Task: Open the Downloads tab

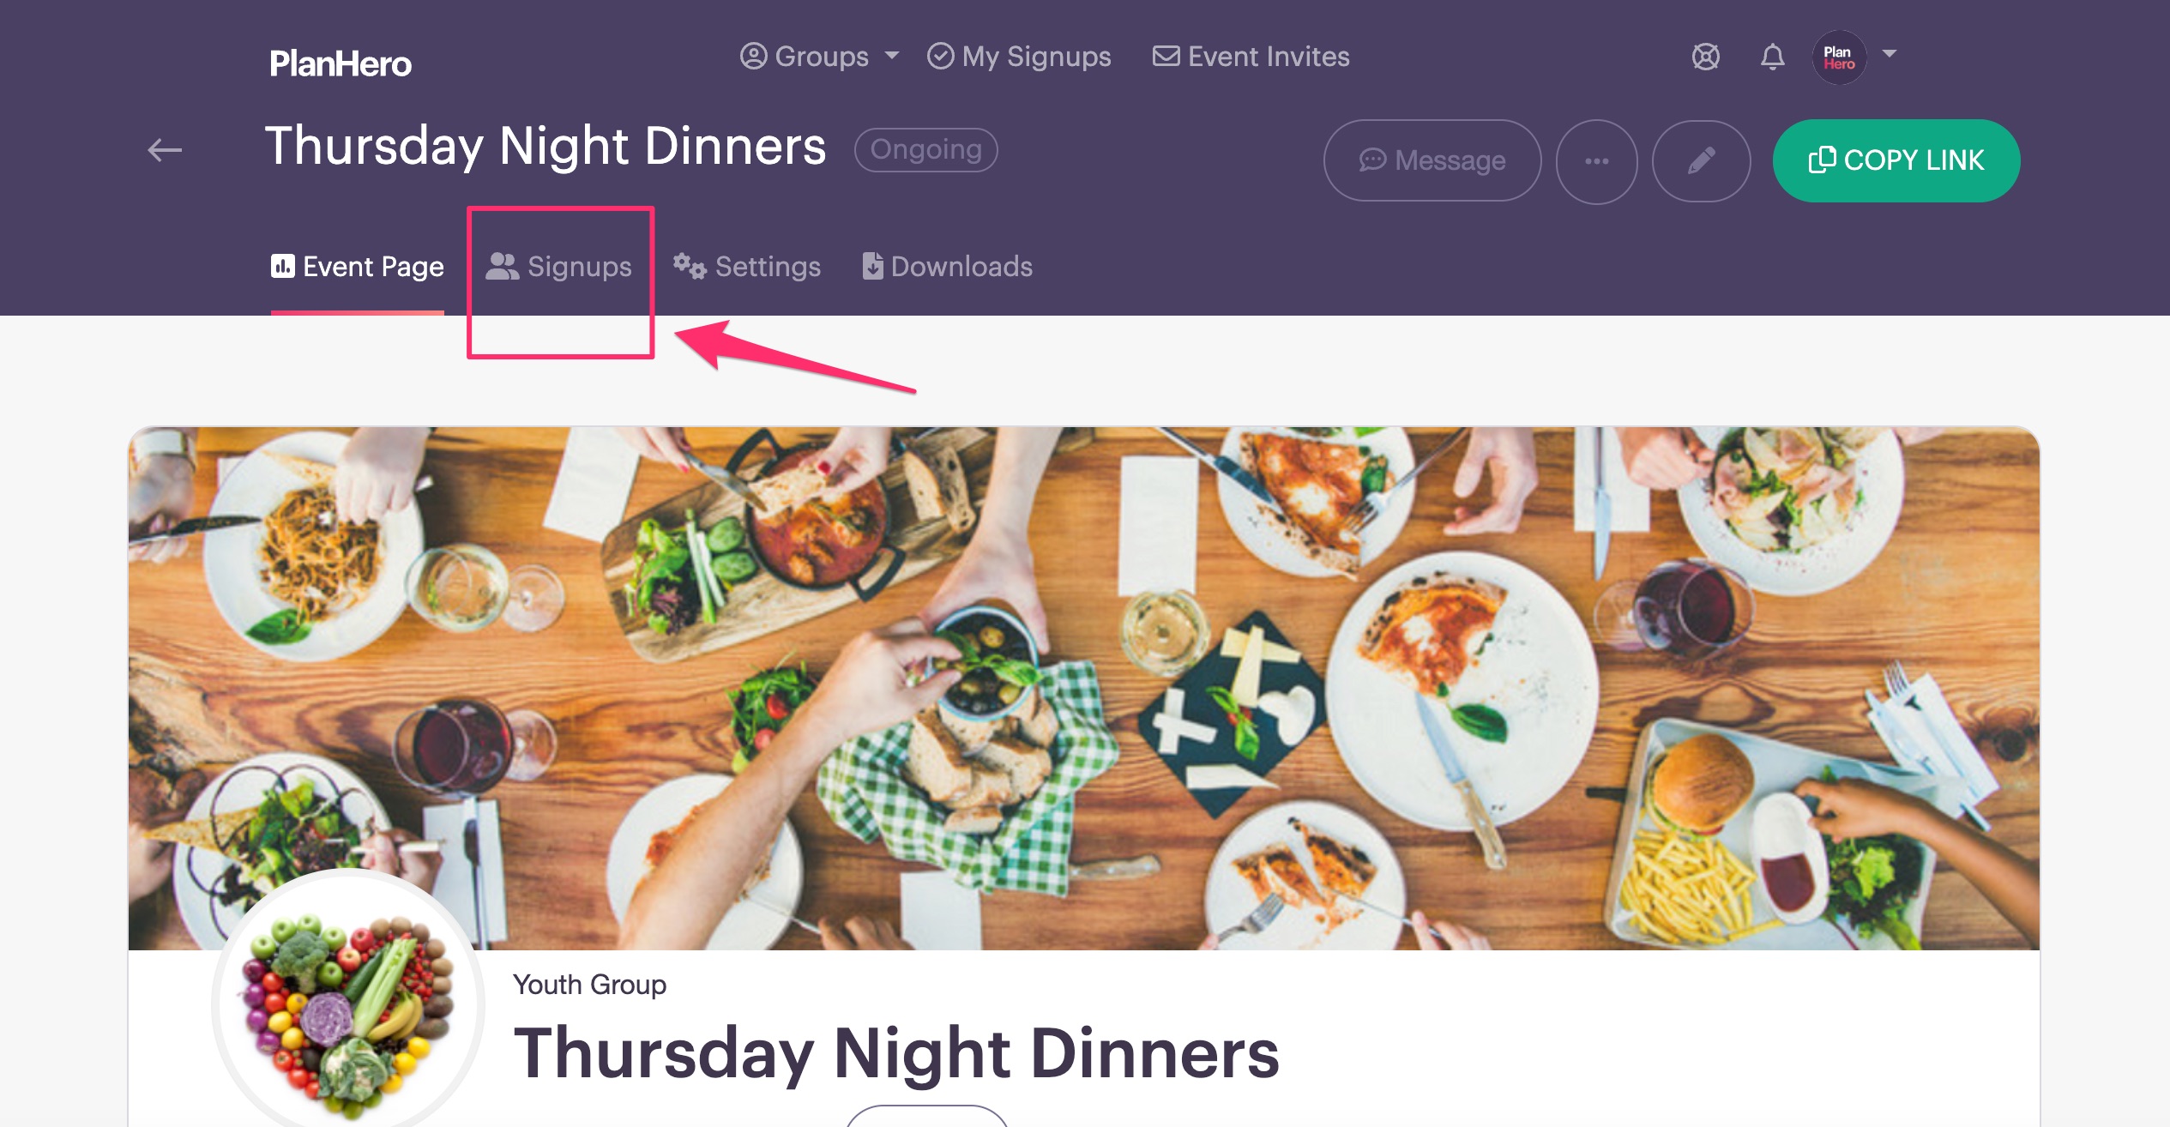Action: (947, 267)
